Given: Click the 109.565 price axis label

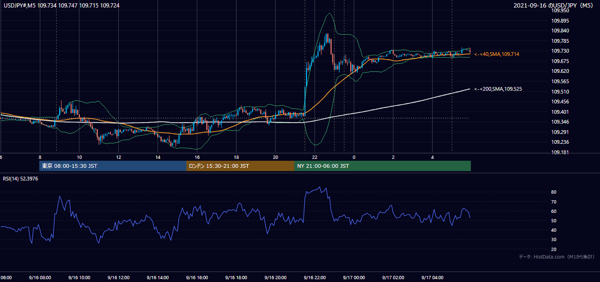Looking at the screenshot, I should tap(560, 81).
